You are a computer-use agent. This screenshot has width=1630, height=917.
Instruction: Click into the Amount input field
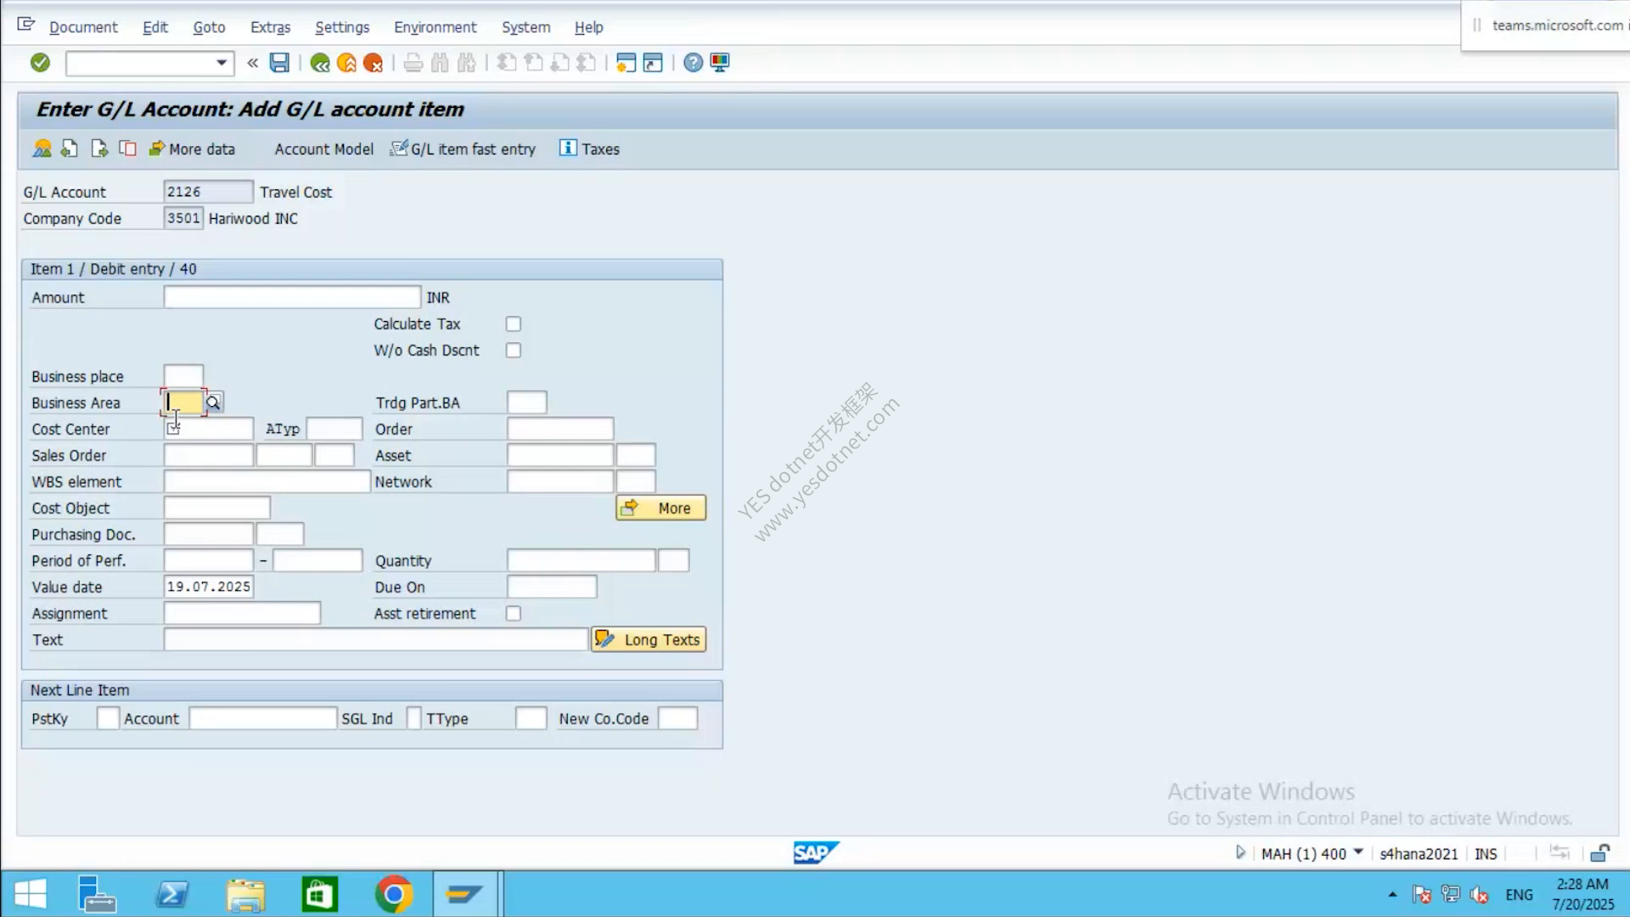point(292,297)
